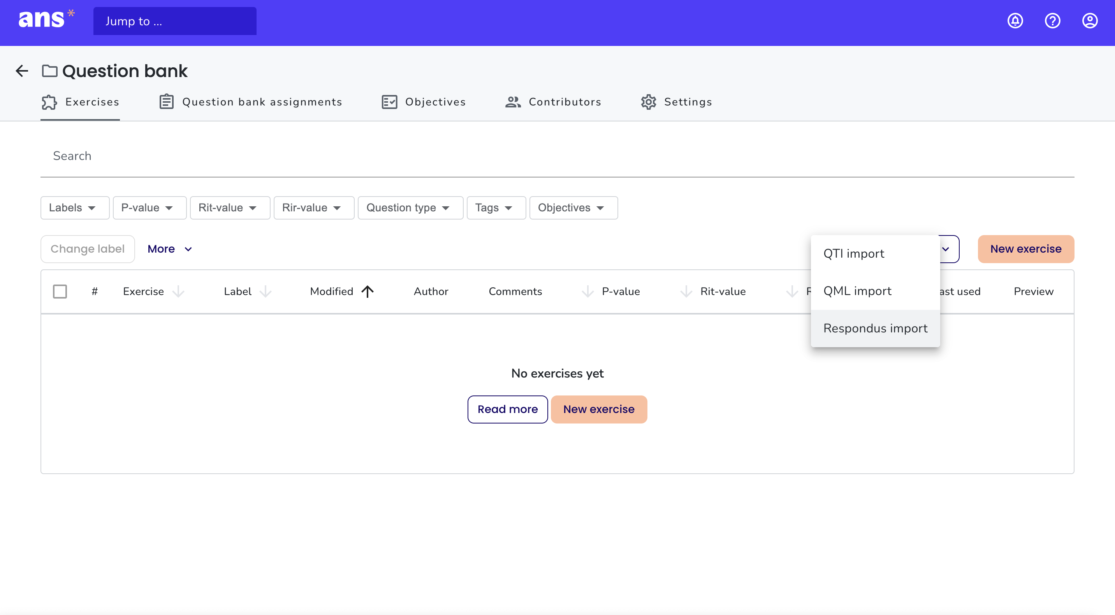Click the Author column header
This screenshot has width=1115, height=615.
(431, 291)
